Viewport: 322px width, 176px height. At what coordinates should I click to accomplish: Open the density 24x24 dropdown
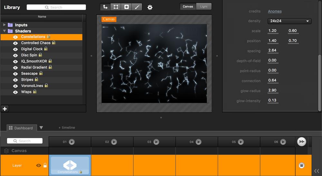pos(289,21)
